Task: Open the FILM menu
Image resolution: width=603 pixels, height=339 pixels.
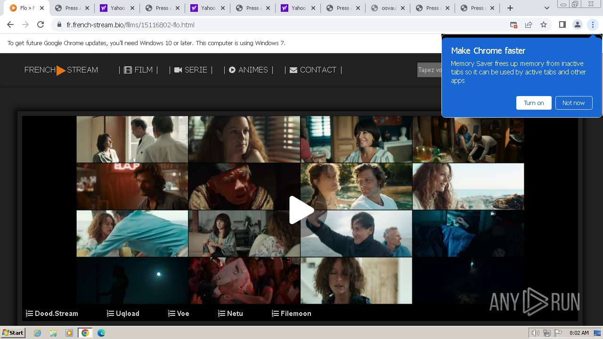Action: coord(138,70)
